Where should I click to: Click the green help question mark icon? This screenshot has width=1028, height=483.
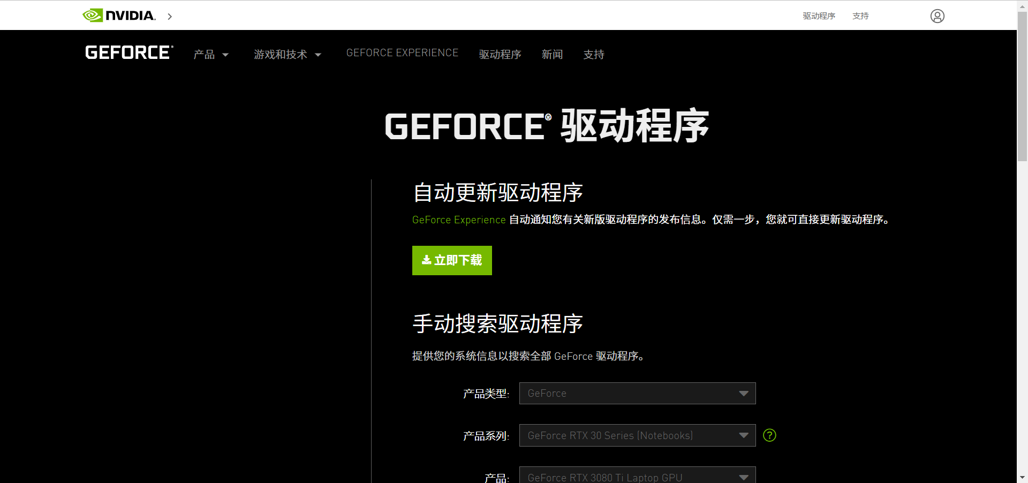(x=769, y=435)
